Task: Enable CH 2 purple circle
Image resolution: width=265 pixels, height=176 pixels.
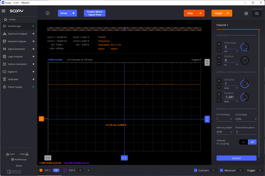Action: pyautogui.click(x=65, y=170)
